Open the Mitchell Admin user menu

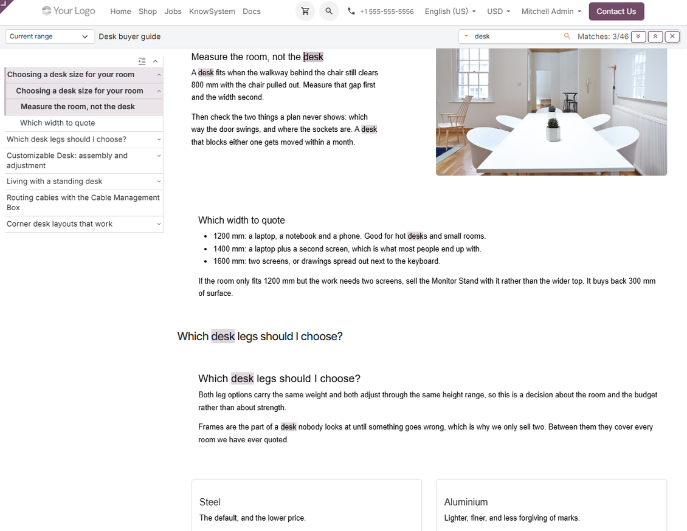(x=551, y=12)
